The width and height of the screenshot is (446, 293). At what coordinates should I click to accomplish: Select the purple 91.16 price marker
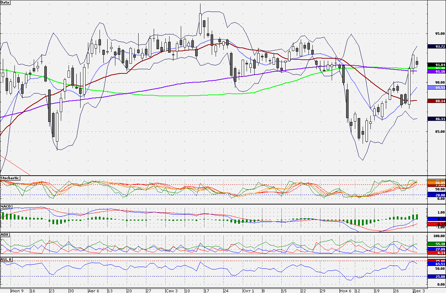(x=436, y=71)
